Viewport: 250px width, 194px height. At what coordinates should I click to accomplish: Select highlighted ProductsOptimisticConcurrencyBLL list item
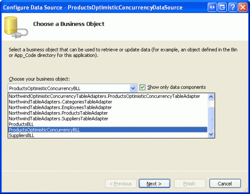click(x=108, y=130)
